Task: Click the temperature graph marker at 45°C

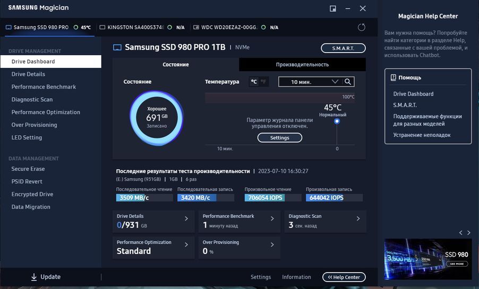Action: 337,121
